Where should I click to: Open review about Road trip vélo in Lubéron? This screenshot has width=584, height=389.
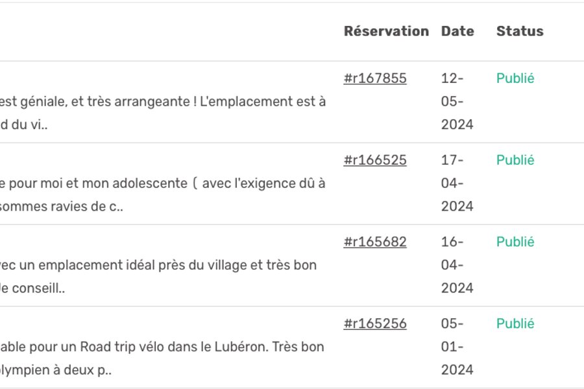[x=162, y=347]
